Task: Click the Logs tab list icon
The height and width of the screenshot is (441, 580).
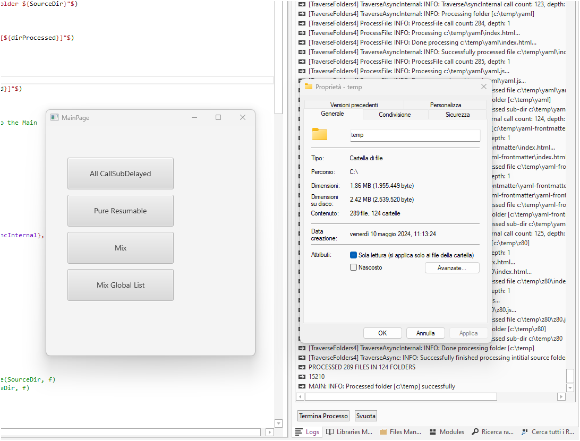Action: tap(299, 432)
